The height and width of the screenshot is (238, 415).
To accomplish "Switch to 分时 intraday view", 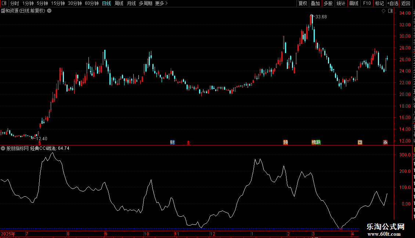I will (15, 3).
